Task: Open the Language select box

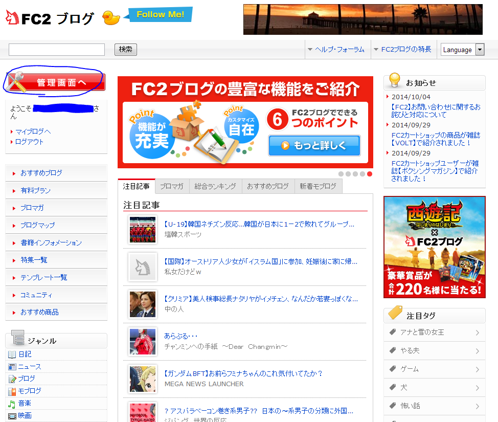Action: [462, 50]
